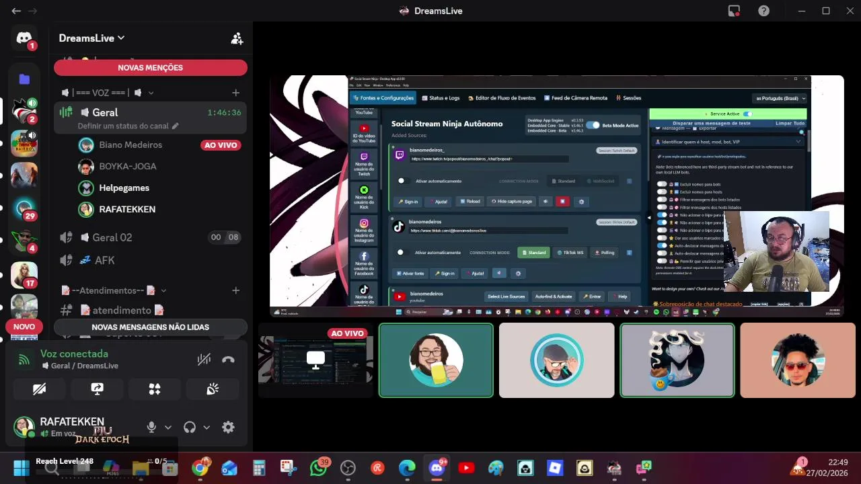The height and width of the screenshot is (484, 861).
Task: Open the blue server folder icon
Action: click(24, 79)
